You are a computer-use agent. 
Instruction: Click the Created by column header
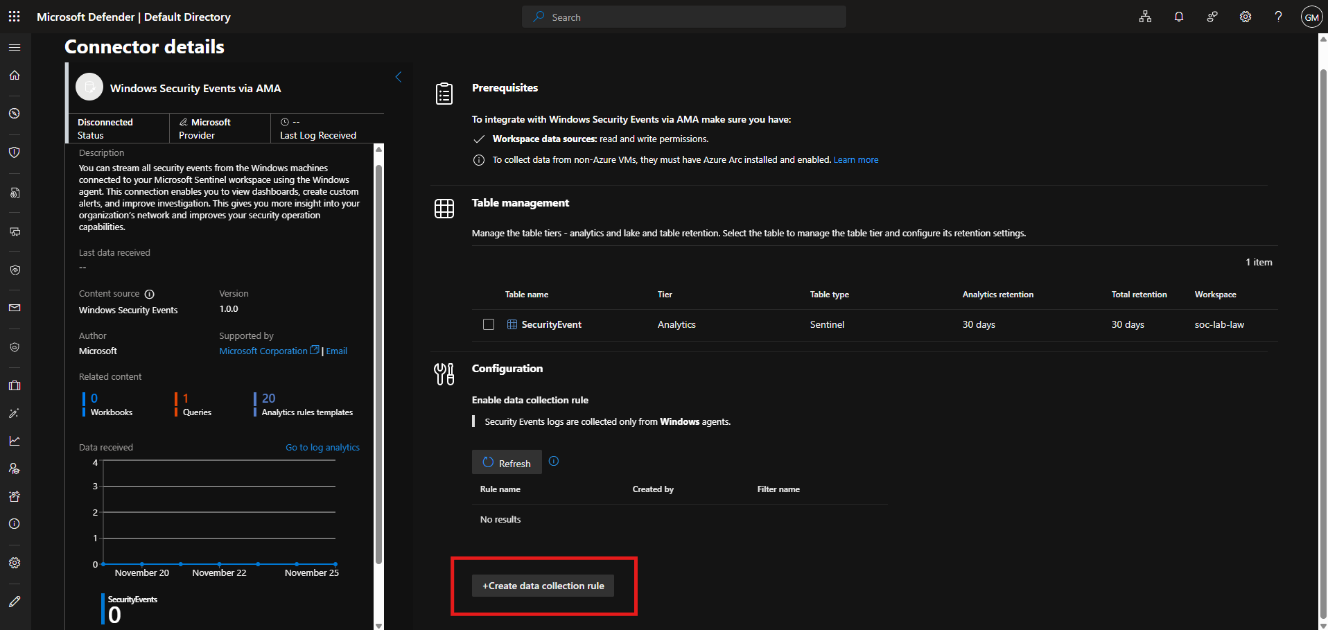653,489
